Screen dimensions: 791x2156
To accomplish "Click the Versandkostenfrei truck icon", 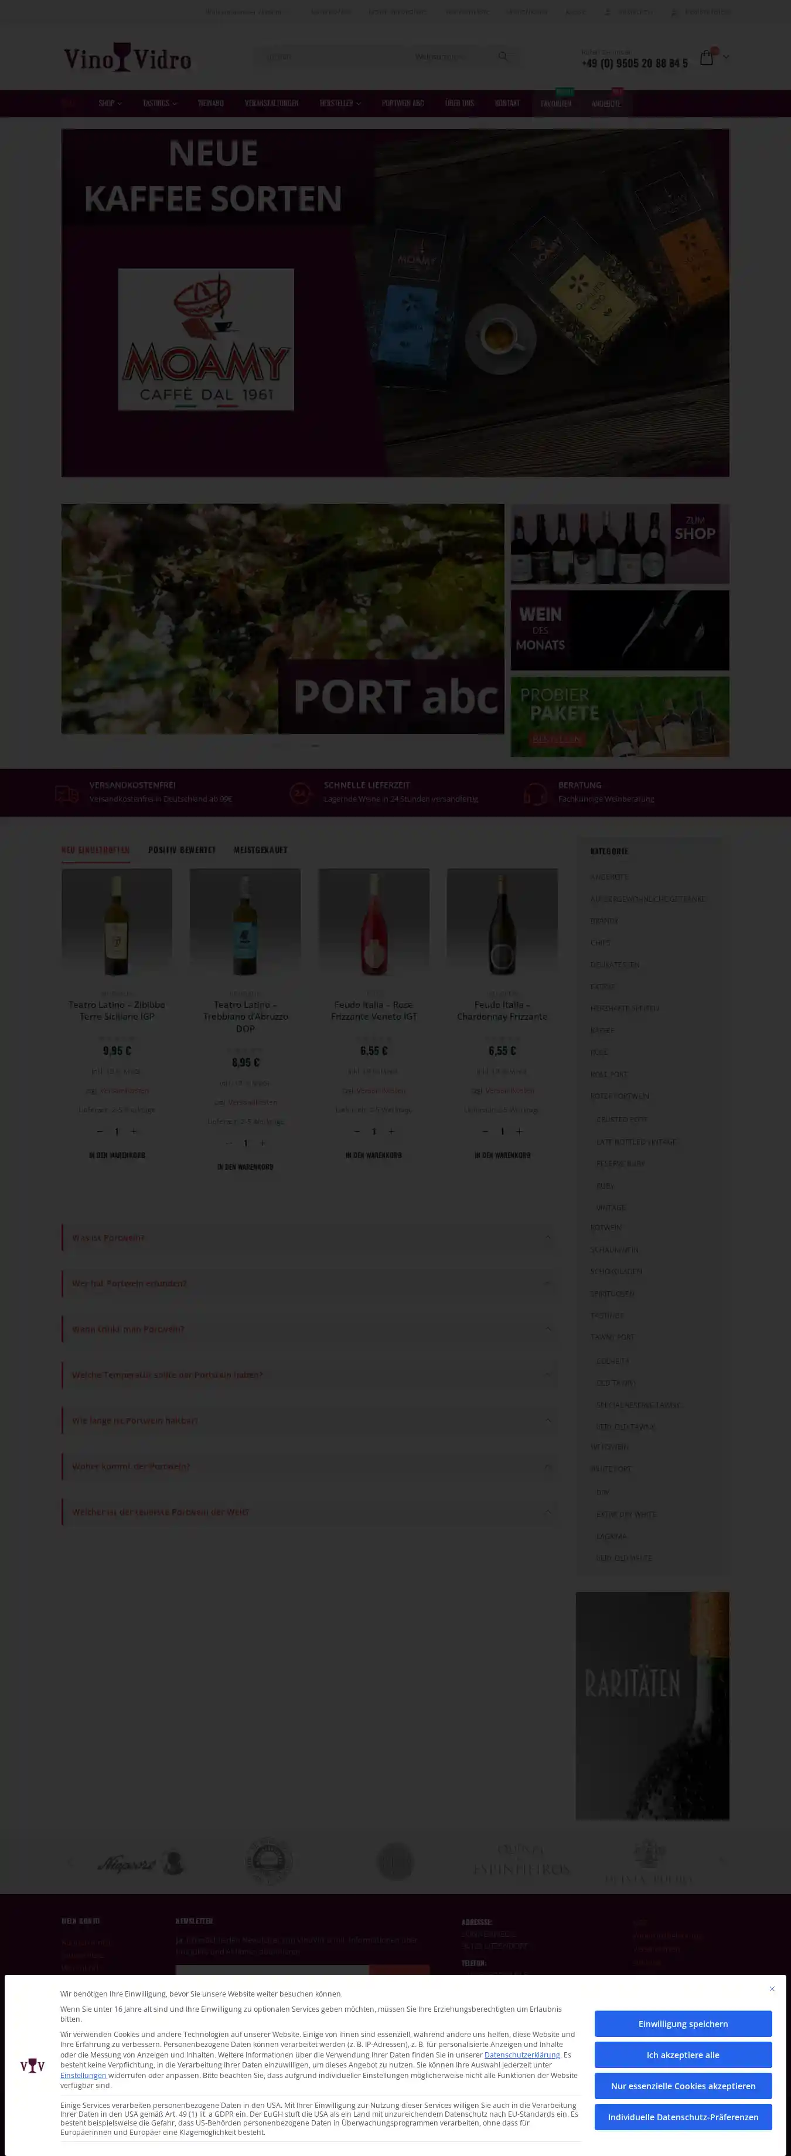I will point(66,793).
